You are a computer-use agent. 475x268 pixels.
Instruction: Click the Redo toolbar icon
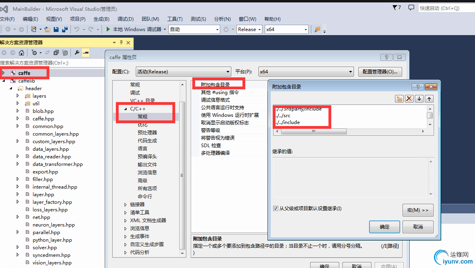(90, 30)
